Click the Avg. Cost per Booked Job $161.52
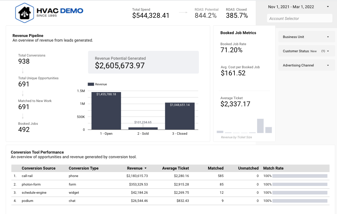This screenshot has width=337, height=214. (233, 73)
